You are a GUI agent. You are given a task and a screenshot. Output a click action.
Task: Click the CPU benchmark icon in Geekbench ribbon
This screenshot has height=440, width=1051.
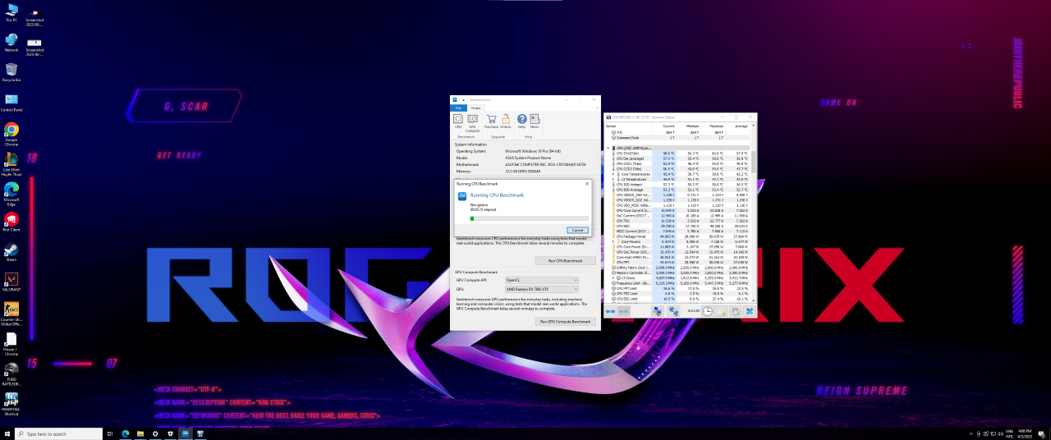point(458,120)
